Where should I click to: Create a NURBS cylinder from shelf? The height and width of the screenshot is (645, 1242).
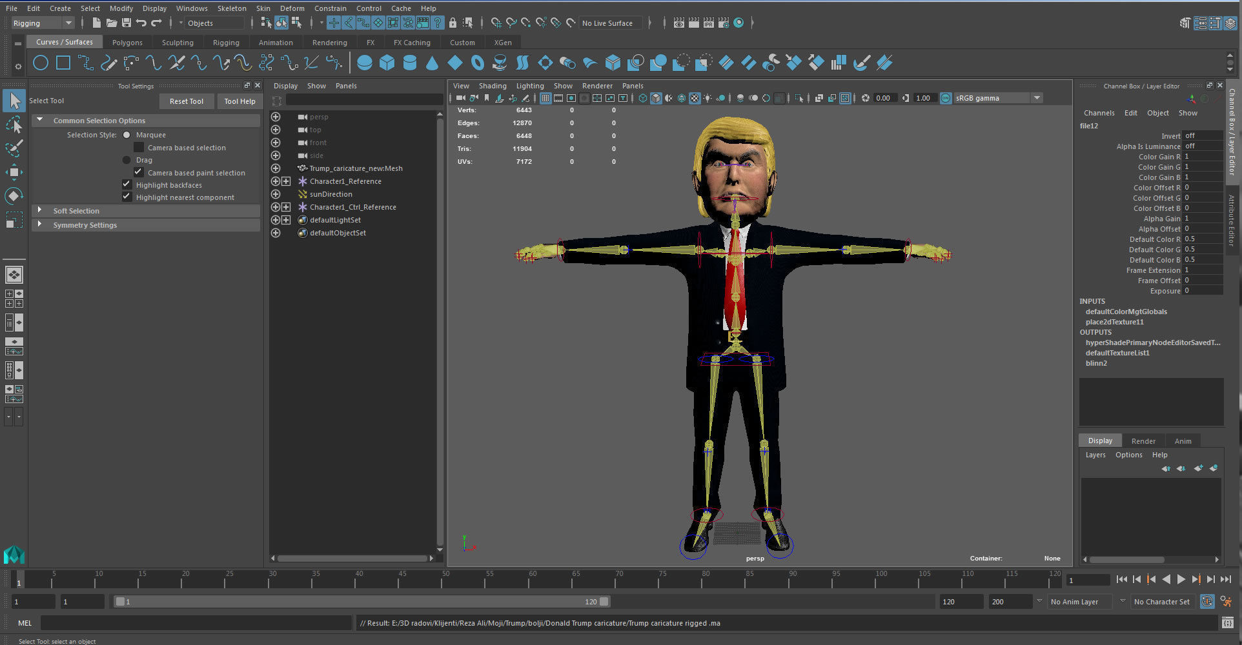[x=410, y=63]
